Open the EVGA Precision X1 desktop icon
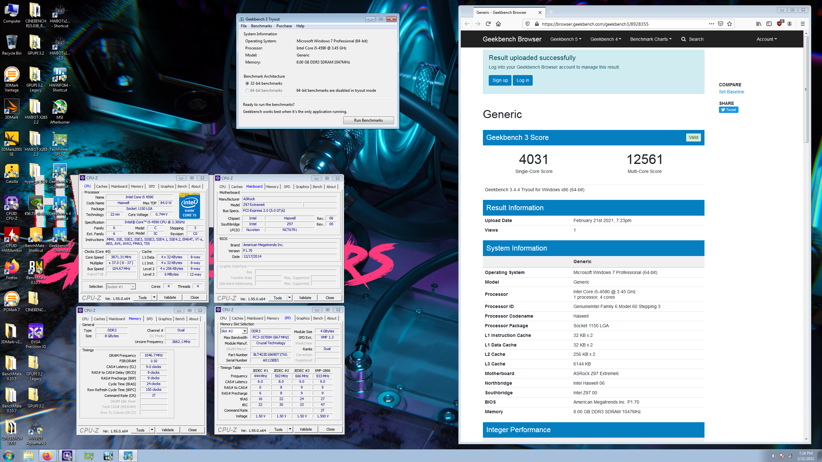The height and width of the screenshot is (462, 822). [36, 336]
